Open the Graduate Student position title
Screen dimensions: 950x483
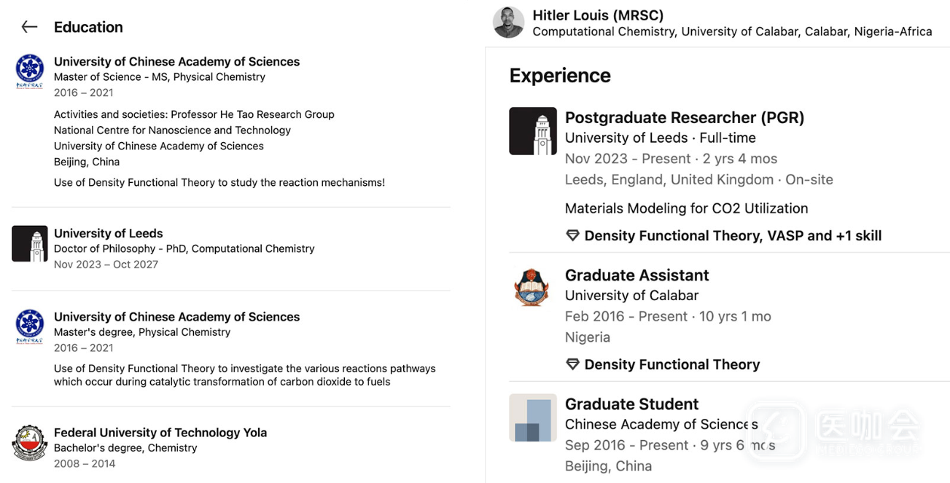[x=631, y=404]
